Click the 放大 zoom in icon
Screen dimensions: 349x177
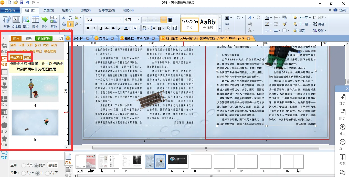pos(342,129)
